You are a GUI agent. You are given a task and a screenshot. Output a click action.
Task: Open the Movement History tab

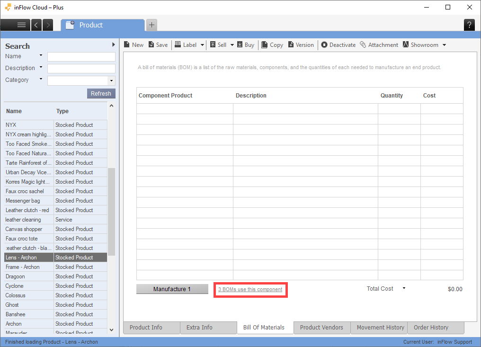(380, 328)
